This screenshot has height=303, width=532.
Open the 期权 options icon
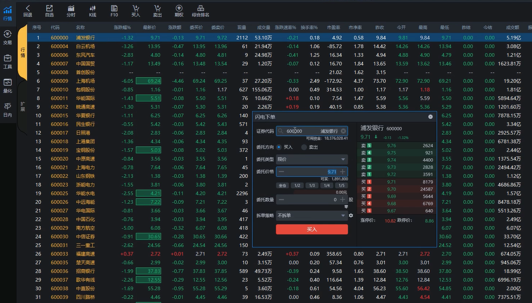click(x=179, y=8)
